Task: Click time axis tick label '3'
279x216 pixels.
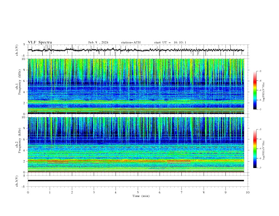Action: pyautogui.click(x=94, y=192)
